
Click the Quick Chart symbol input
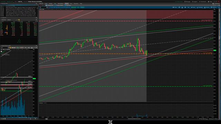coord(4,48)
